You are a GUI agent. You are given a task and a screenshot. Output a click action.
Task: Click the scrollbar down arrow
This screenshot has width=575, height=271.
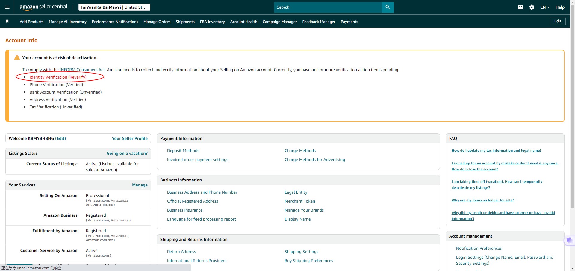[572, 268]
